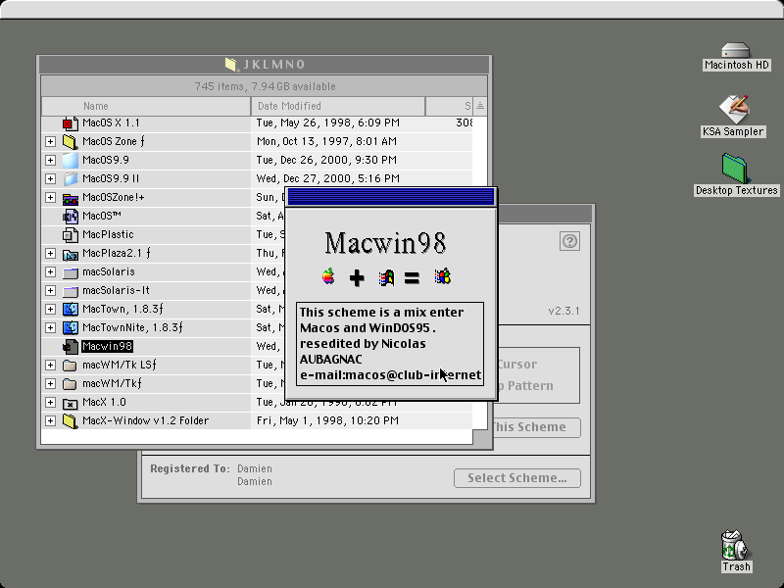Expand the MacOS Zone ƒ folder
Screen dimensions: 784x588
click(50, 141)
